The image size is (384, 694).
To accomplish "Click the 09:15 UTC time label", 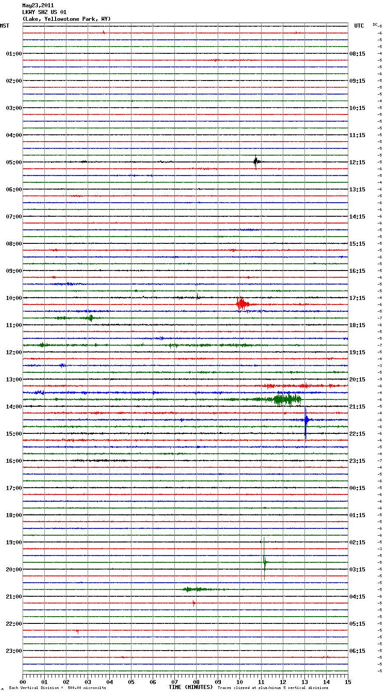I will click(x=357, y=81).
